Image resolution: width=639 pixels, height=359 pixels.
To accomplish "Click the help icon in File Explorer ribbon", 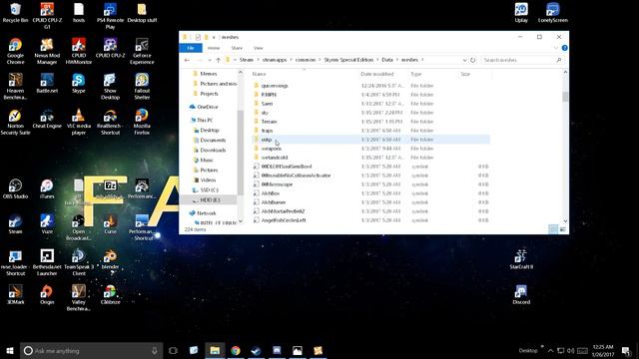I will [x=564, y=48].
